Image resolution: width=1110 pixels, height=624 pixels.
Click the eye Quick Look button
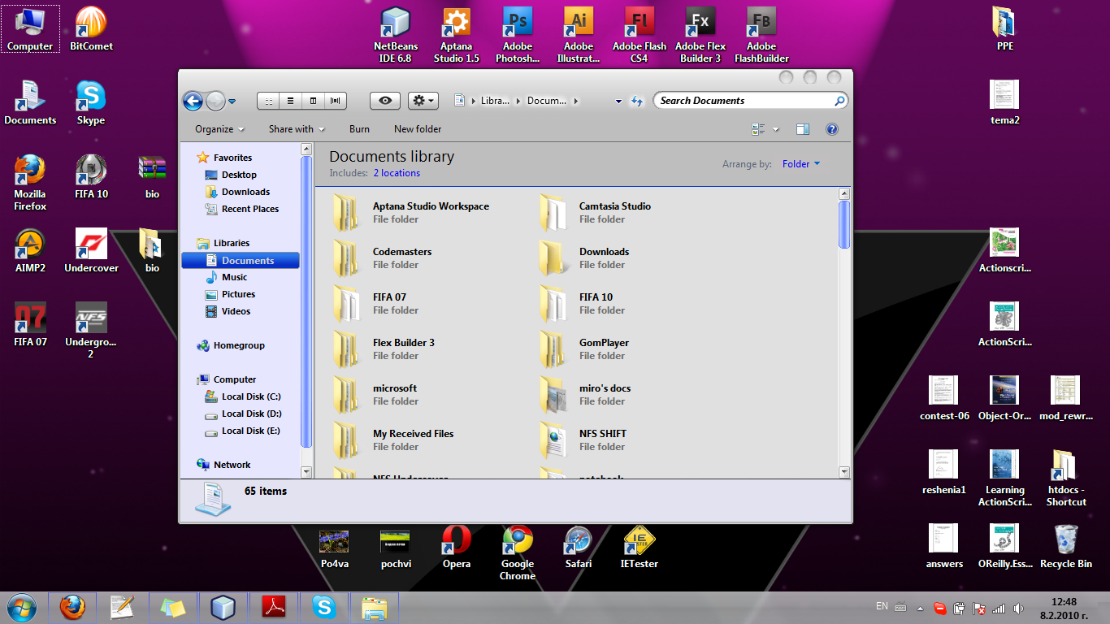pos(385,101)
